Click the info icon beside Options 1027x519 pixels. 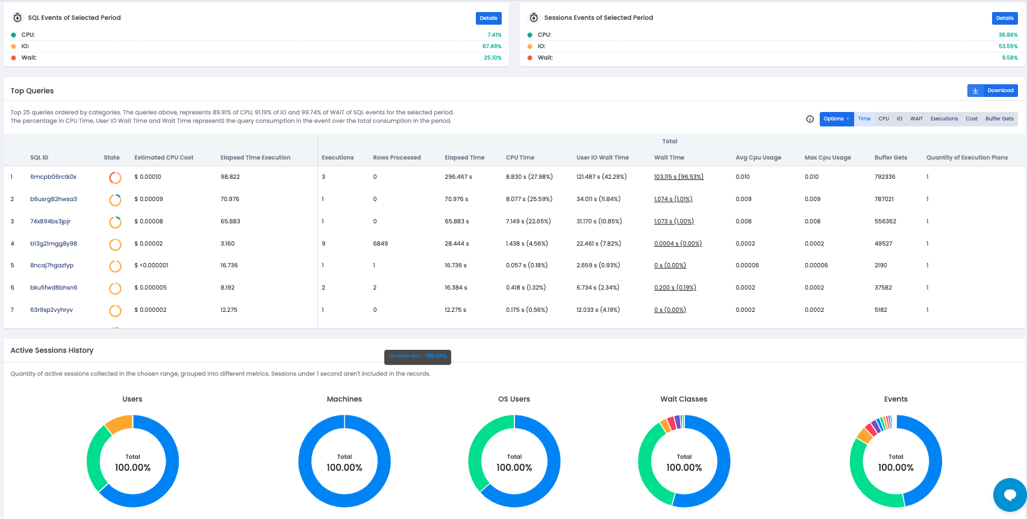pyautogui.click(x=810, y=119)
